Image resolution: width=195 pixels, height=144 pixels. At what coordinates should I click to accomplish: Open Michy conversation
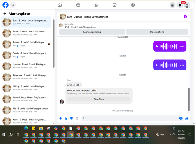pyautogui.click(x=26, y=88)
